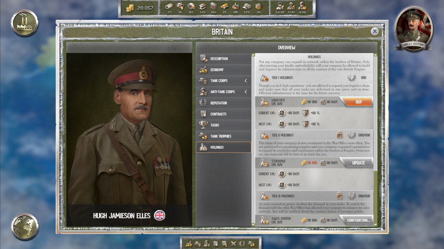Click the fire resource icon showing 98

[236, 6]
